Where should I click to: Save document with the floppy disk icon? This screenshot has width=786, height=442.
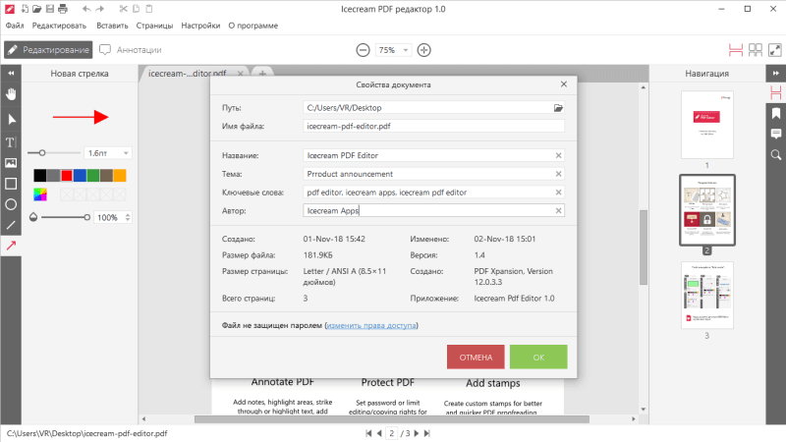point(50,9)
